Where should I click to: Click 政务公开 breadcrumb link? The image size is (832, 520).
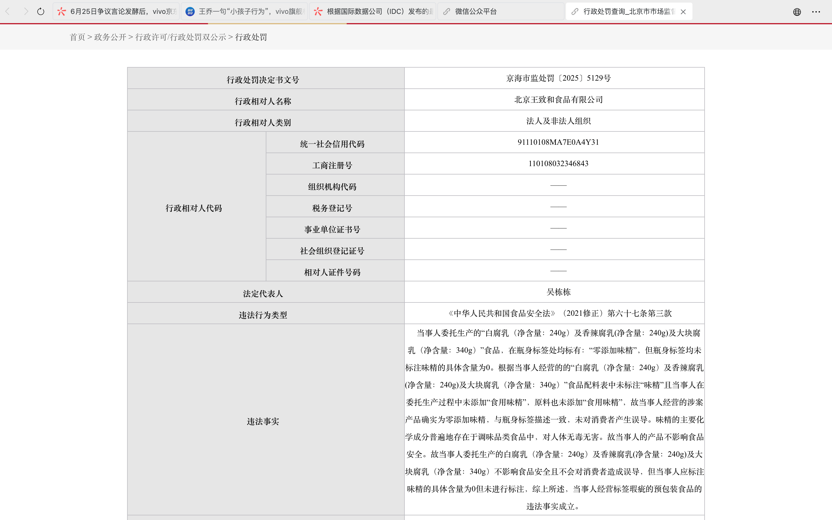click(110, 37)
